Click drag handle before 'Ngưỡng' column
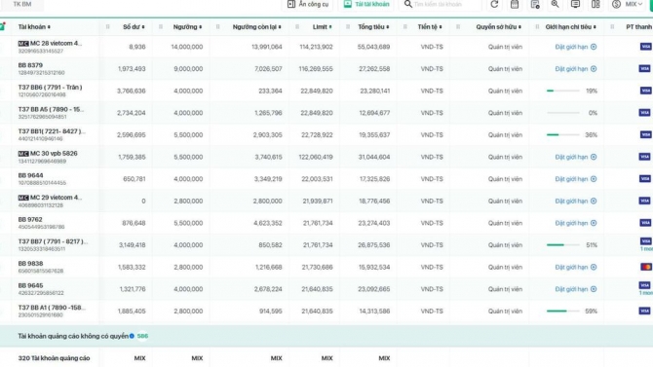 (161, 27)
